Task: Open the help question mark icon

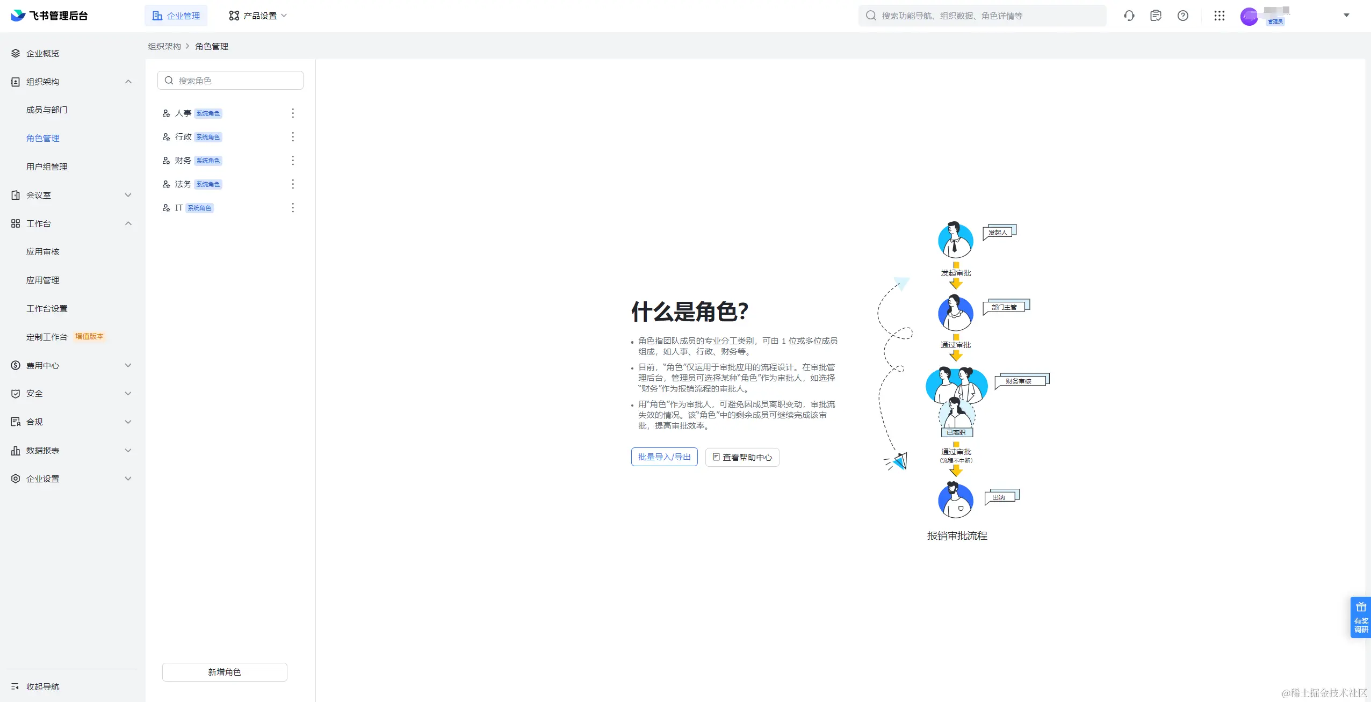Action: [x=1182, y=16]
